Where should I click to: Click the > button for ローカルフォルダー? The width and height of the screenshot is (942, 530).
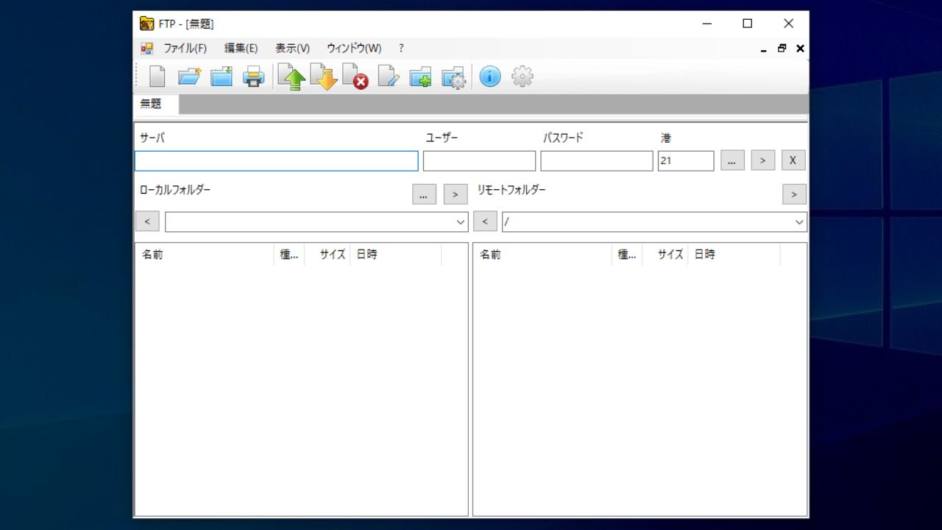coord(456,194)
